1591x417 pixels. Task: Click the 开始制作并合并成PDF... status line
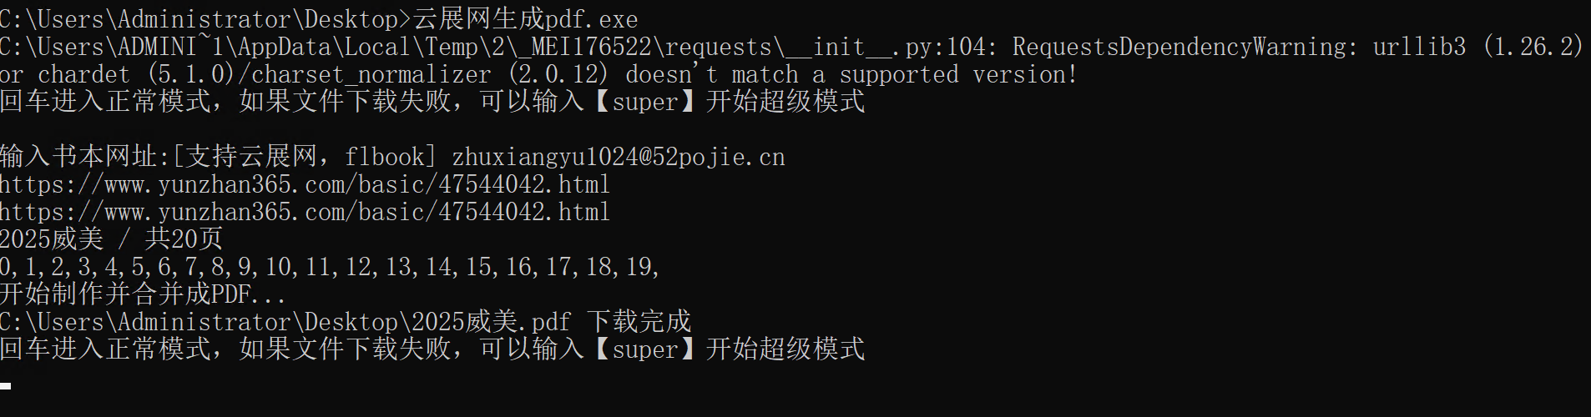143,294
